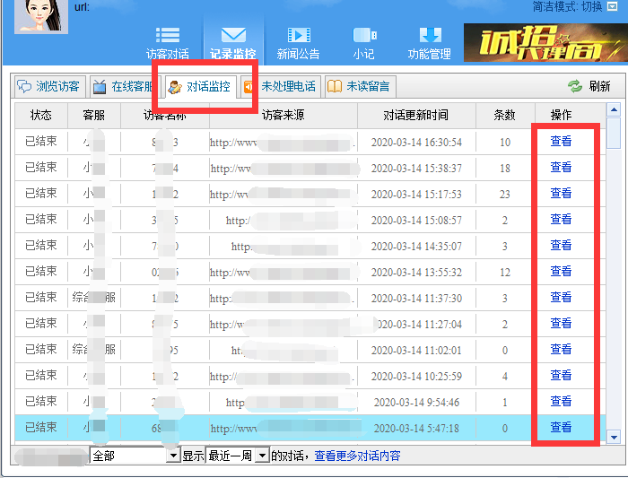Click the chat bubble icon of 浏览访客
The image size is (628, 478).
coord(24,86)
